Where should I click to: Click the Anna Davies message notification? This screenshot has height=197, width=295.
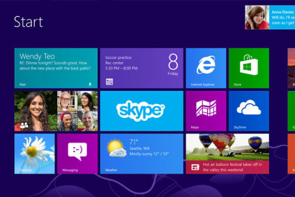click(x=270, y=17)
